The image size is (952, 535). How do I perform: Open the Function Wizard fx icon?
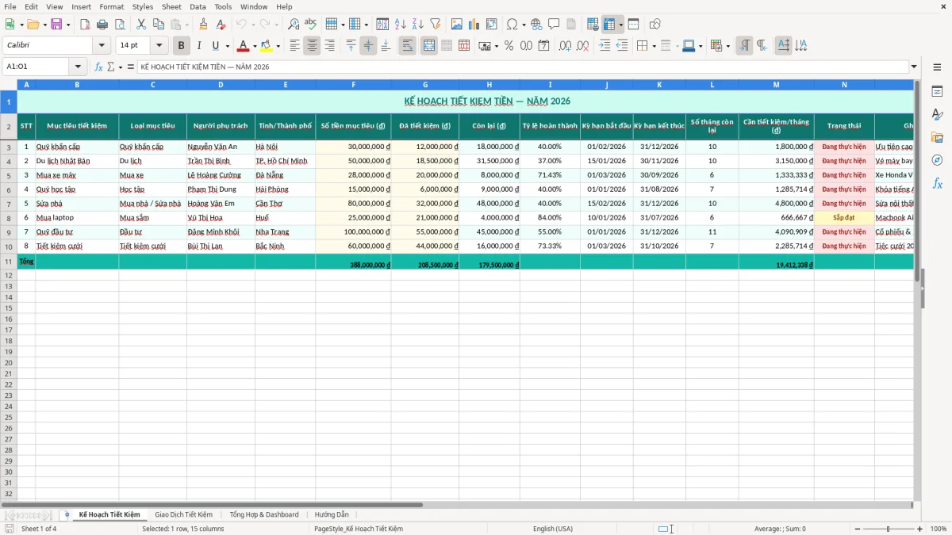point(98,67)
